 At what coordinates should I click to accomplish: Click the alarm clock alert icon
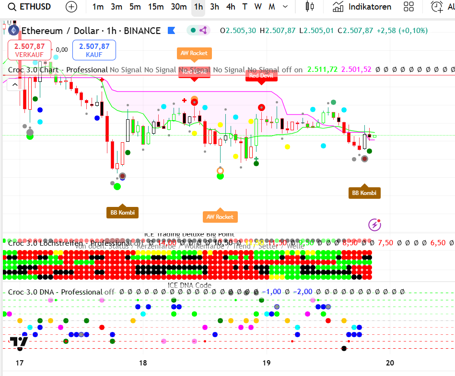437,7
